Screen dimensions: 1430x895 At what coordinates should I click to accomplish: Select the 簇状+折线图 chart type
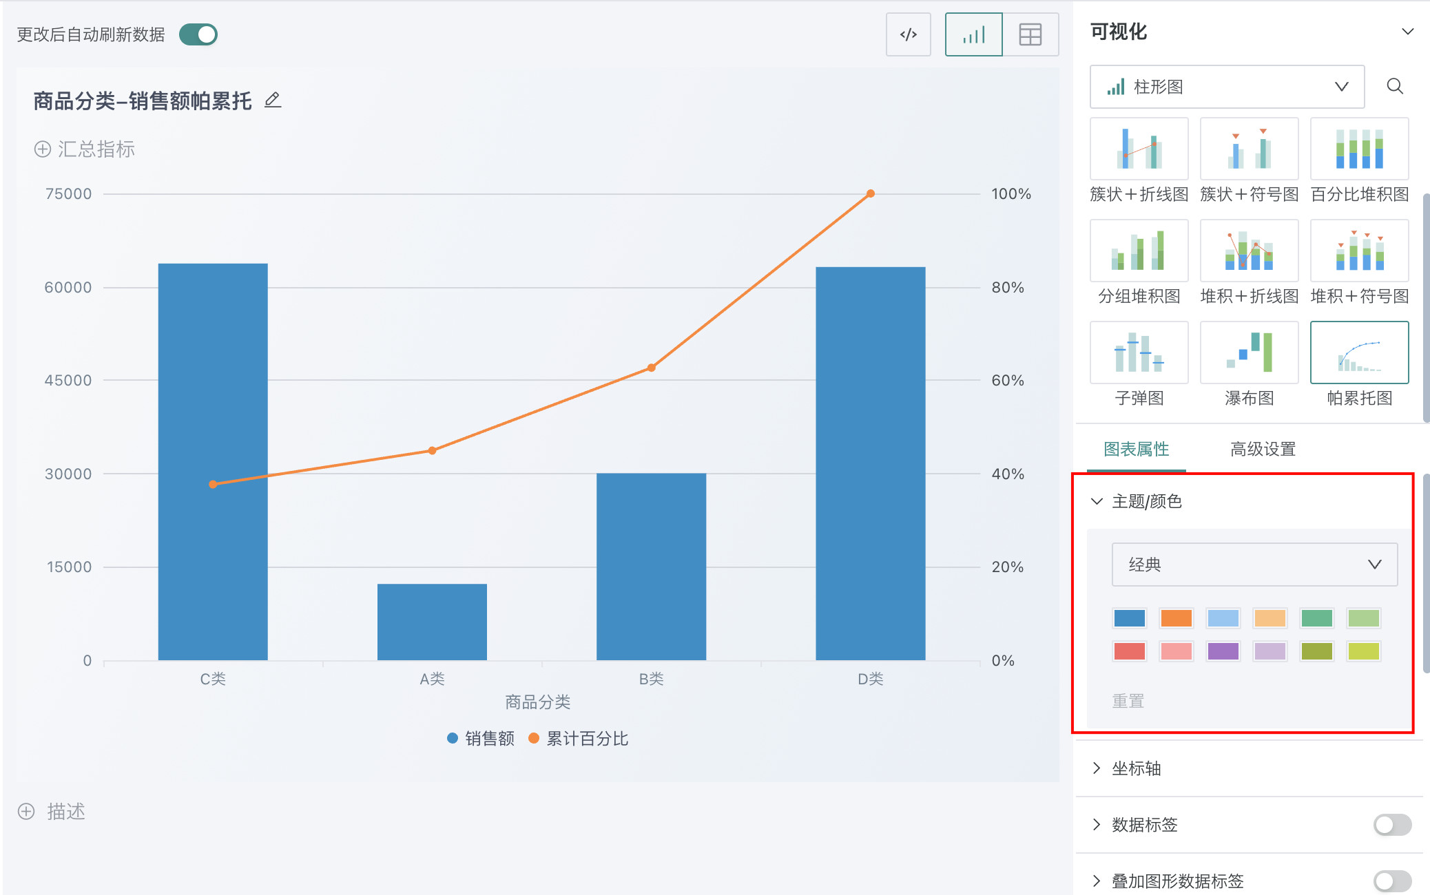tap(1139, 149)
